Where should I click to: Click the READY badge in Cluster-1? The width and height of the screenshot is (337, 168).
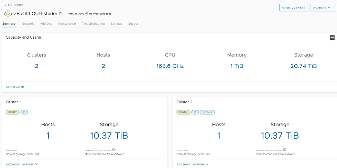pyautogui.click(x=12, y=112)
